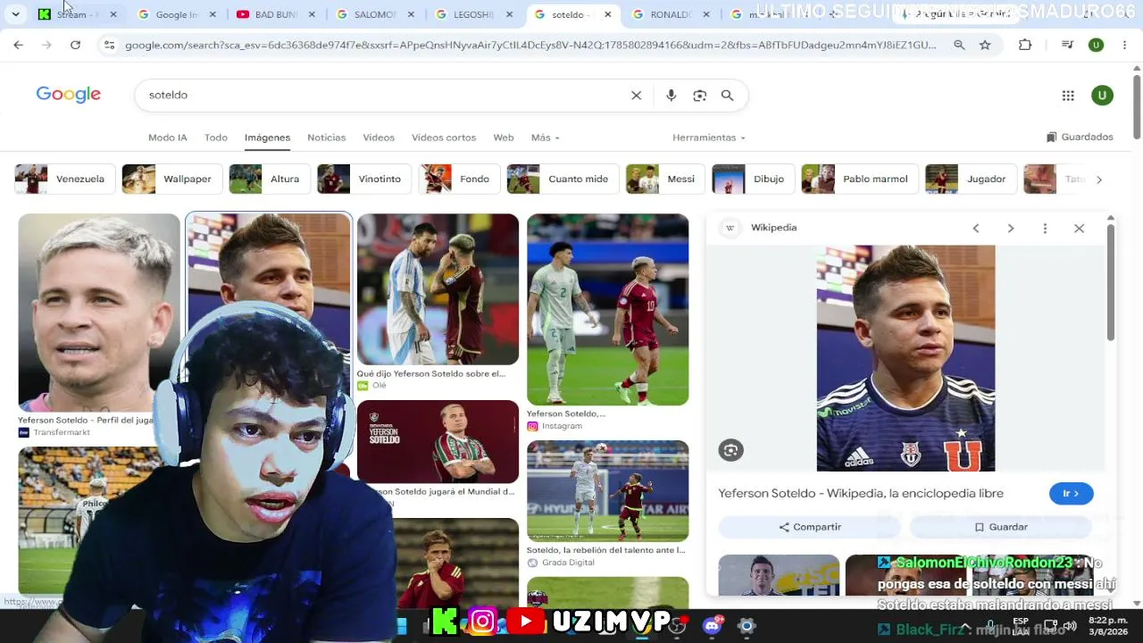Image resolution: width=1143 pixels, height=643 pixels.
Task: Switch to the RONALDO browser tab
Action: click(x=671, y=14)
